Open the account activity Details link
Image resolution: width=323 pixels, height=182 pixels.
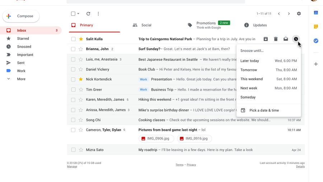tap(300, 167)
